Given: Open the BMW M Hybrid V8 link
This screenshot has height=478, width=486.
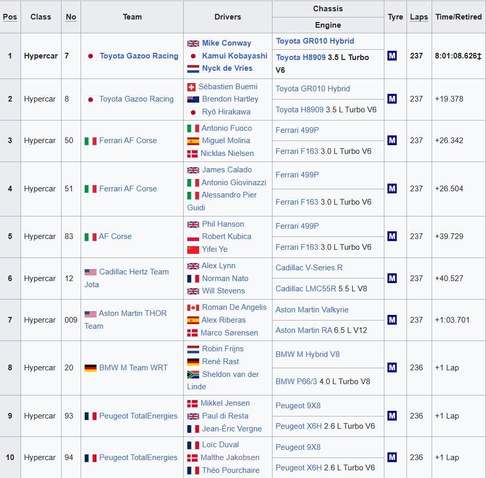Looking at the screenshot, I should click(307, 354).
